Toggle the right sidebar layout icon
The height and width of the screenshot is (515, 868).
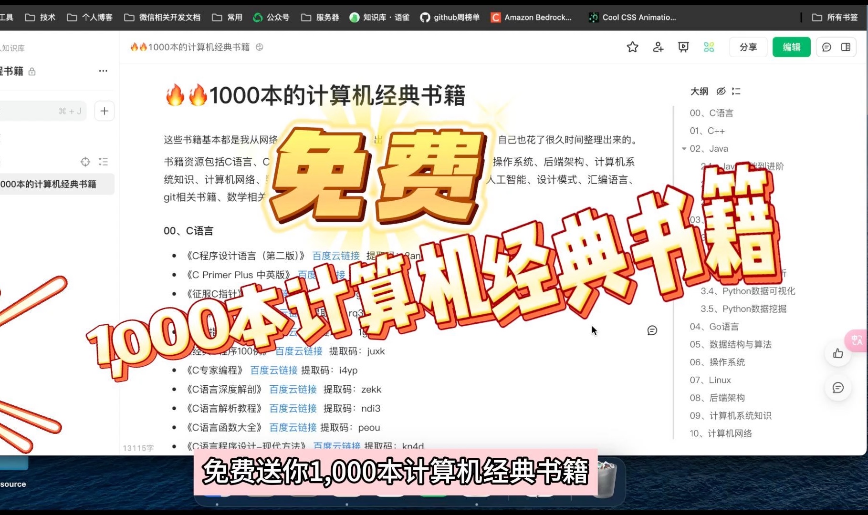(846, 47)
